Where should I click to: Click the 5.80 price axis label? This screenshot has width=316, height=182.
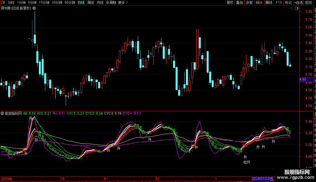coord(309,11)
